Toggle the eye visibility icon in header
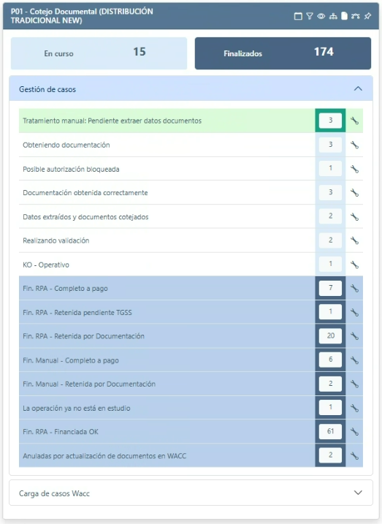 321,16
